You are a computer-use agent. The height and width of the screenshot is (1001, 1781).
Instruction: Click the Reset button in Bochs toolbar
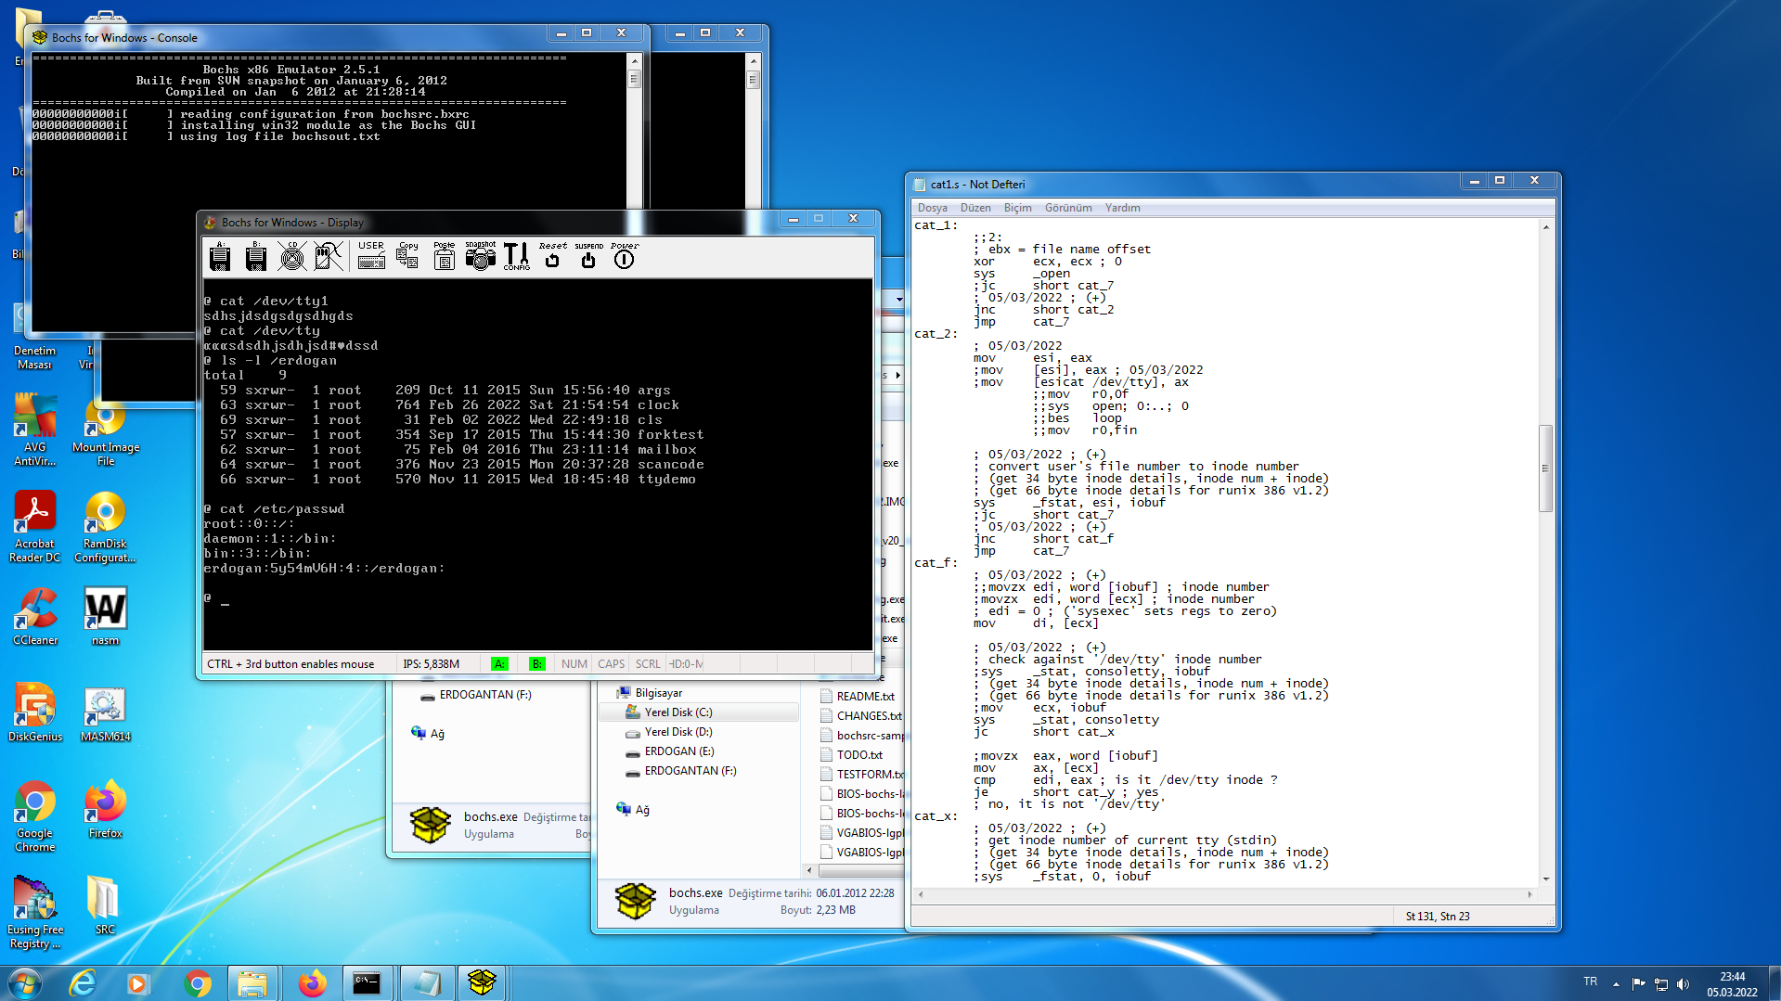(553, 256)
